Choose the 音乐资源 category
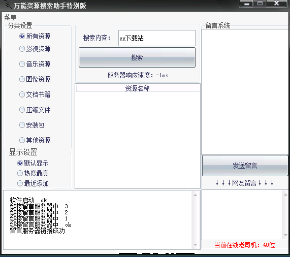This screenshot has height=257, width=290. 35,64
